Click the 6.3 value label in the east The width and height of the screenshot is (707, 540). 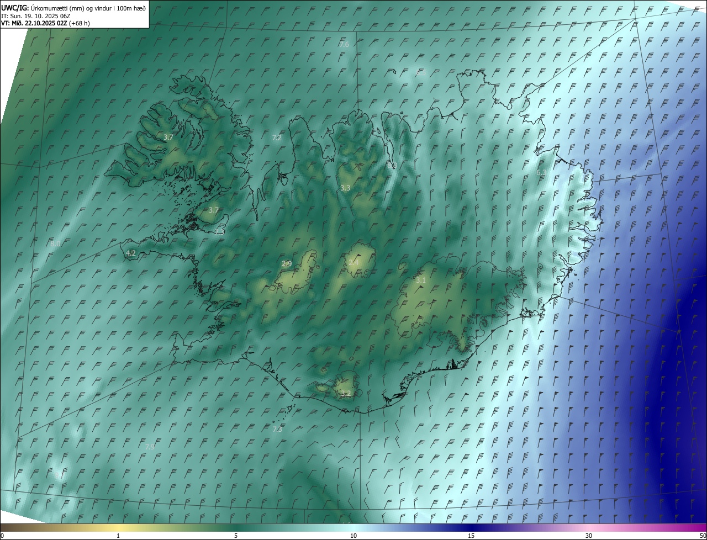[x=541, y=173]
